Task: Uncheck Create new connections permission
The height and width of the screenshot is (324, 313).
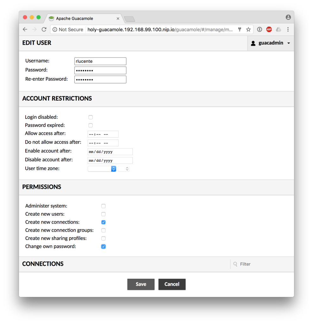Action: point(104,222)
